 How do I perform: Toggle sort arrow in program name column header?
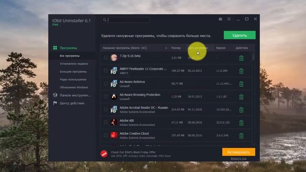166,48
